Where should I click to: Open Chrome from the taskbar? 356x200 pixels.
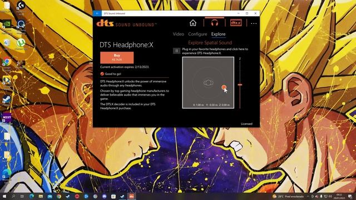(59, 196)
